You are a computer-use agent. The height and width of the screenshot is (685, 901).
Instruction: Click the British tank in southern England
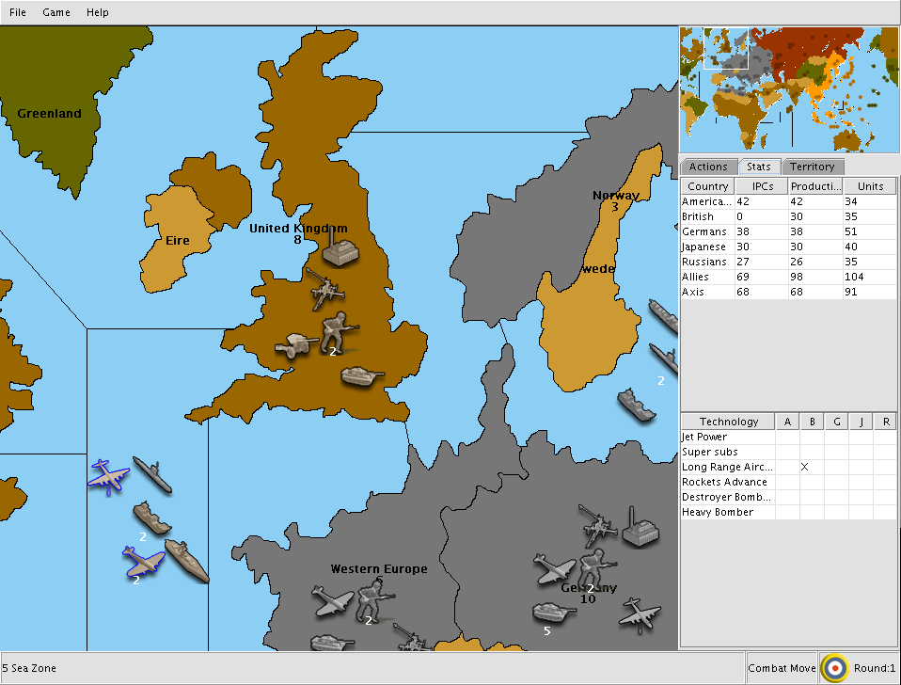362,375
